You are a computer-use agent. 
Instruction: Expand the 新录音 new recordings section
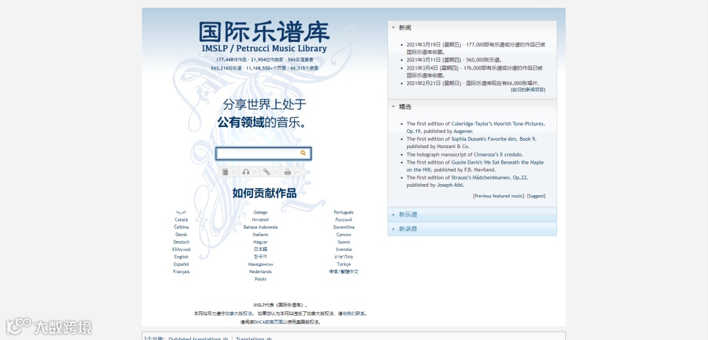(472, 229)
